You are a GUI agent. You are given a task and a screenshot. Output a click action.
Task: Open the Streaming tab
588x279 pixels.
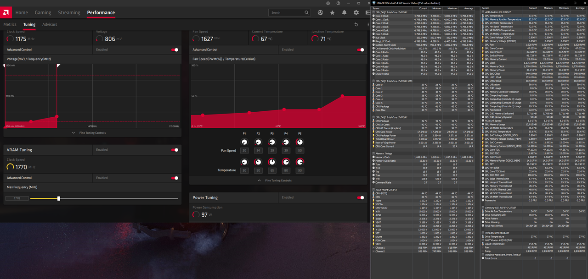click(x=69, y=13)
